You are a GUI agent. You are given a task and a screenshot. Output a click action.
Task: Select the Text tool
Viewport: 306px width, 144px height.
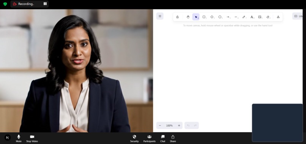[252, 17]
